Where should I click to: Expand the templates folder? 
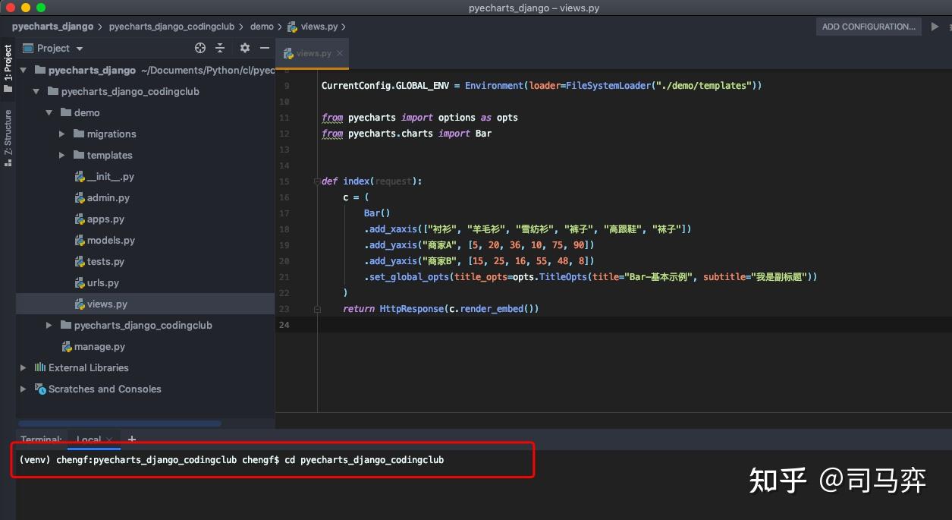pyautogui.click(x=62, y=155)
